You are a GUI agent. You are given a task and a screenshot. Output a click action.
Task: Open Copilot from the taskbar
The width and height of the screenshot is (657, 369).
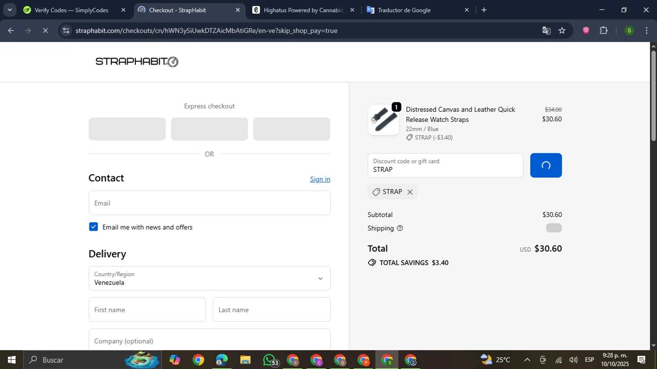175,360
